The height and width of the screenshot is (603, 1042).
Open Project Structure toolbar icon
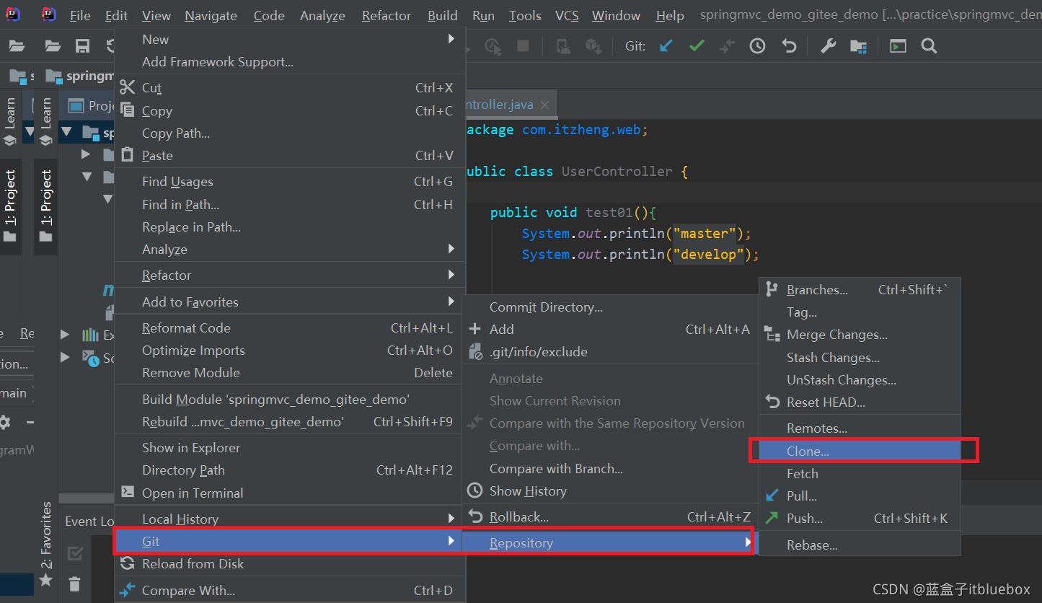[858, 46]
